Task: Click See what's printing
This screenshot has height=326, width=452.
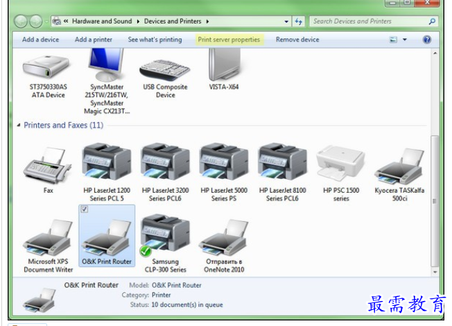Action: point(155,40)
